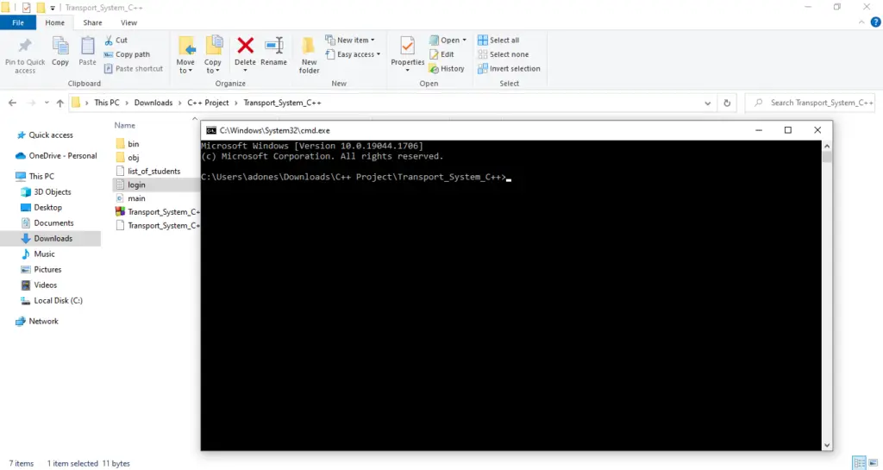Screen dimensions: 883x470
Task: Open the Share ribbon tab
Action: tap(92, 22)
